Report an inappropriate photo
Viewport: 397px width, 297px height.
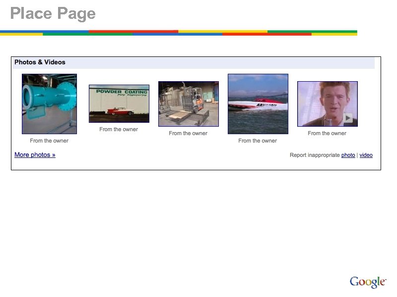tap(348, 155)
